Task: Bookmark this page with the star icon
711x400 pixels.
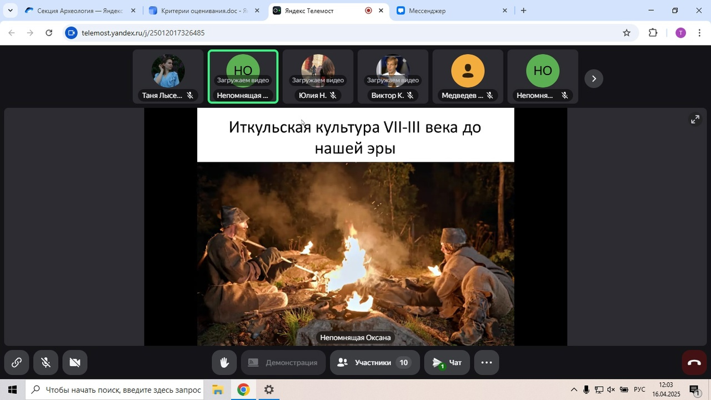Action: [x=627, y=33]
